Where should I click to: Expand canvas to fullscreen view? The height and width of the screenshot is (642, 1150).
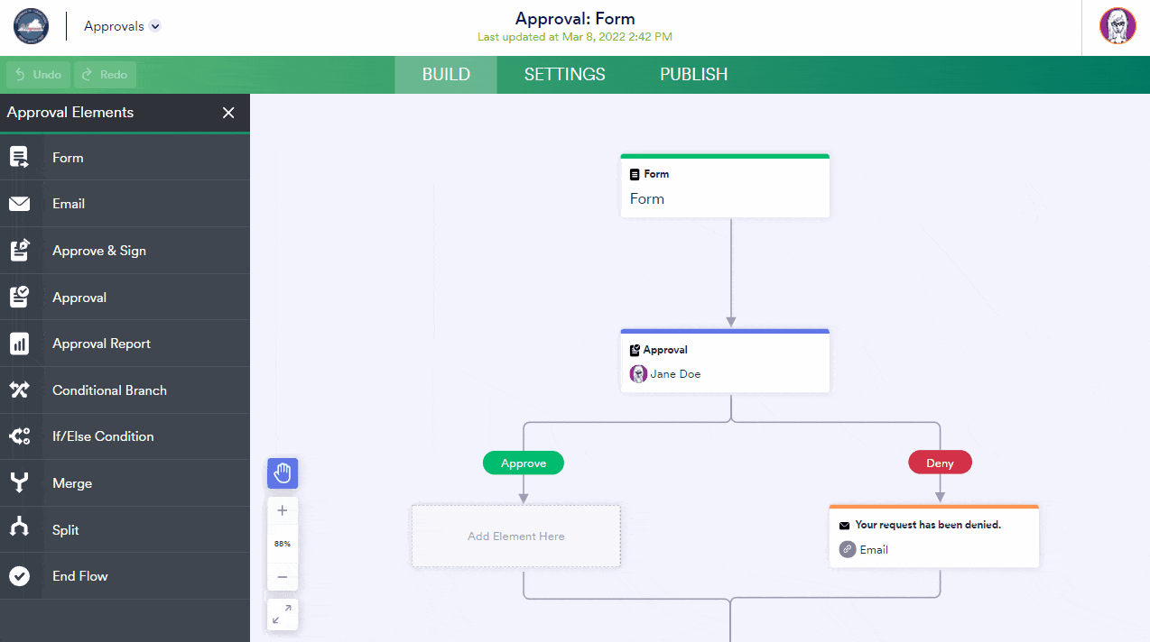[283, 615]
